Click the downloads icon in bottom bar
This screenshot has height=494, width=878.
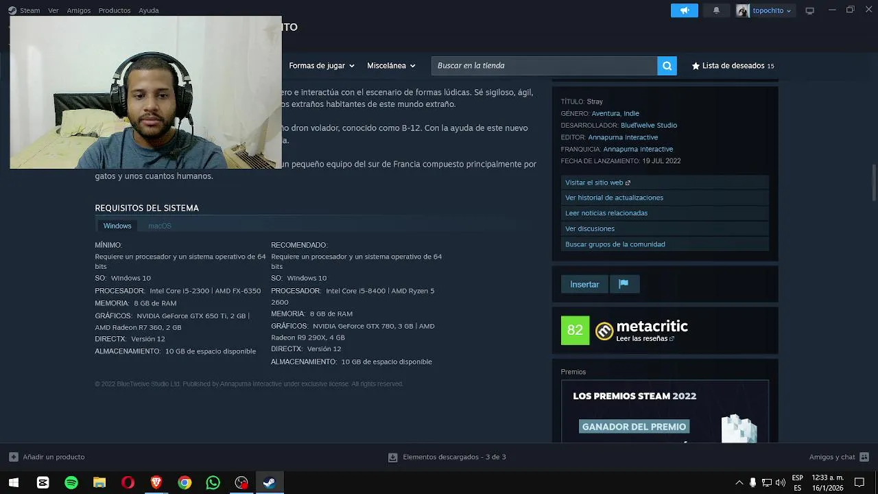point(393,457)
